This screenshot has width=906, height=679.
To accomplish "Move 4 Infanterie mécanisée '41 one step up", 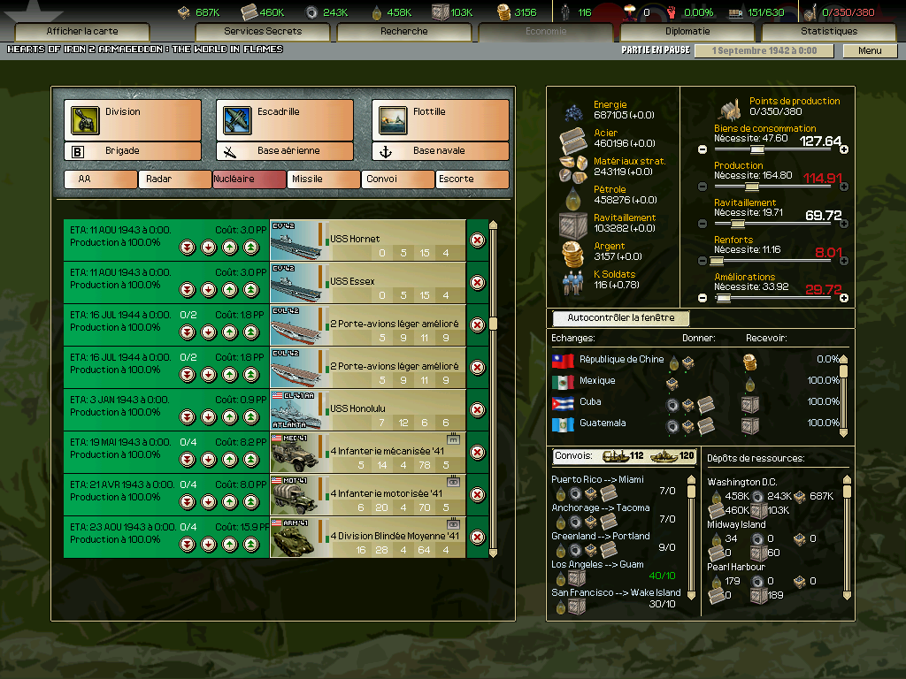I will [x=230, y=460].
